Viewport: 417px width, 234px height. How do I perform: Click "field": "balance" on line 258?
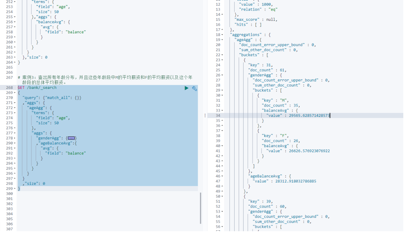(65, 32)
